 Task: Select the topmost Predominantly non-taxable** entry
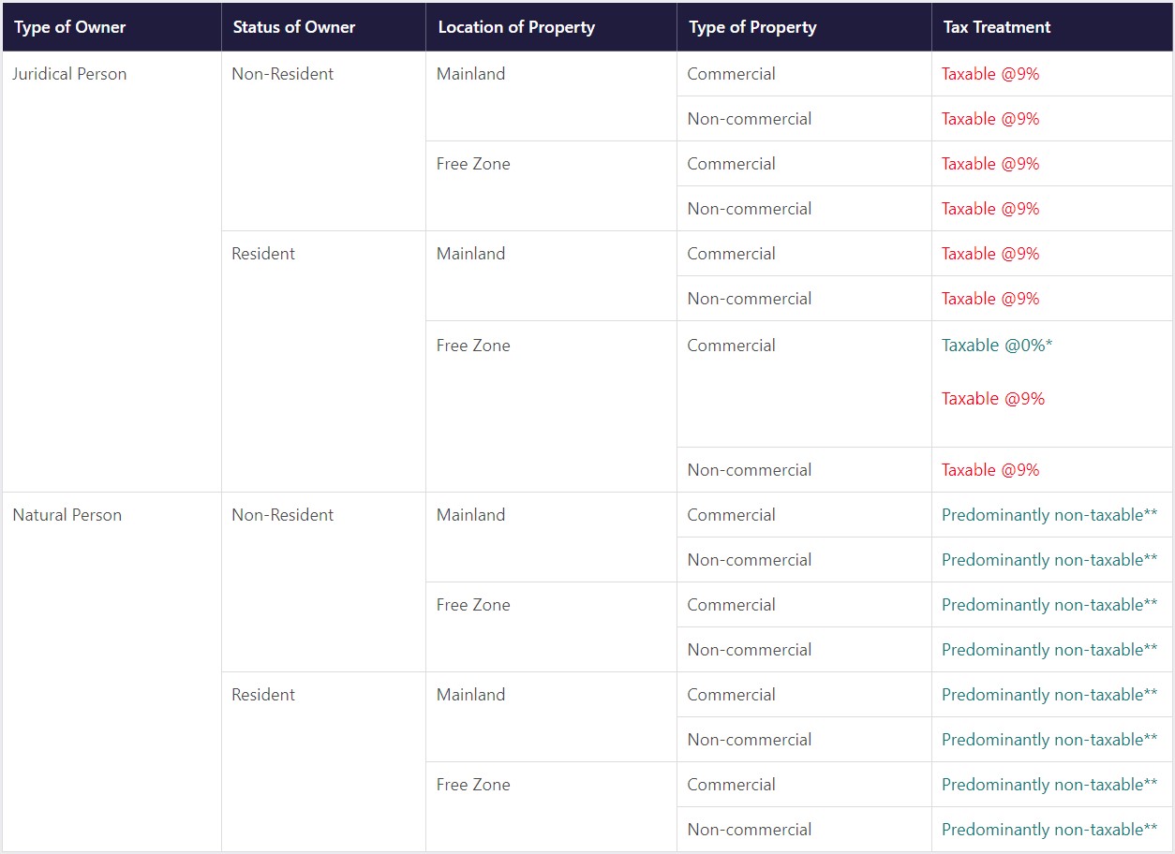tap(1049, 515)
